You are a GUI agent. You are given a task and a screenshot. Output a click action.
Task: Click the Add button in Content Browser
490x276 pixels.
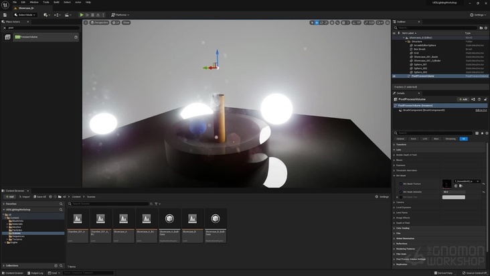pos(9,197)
